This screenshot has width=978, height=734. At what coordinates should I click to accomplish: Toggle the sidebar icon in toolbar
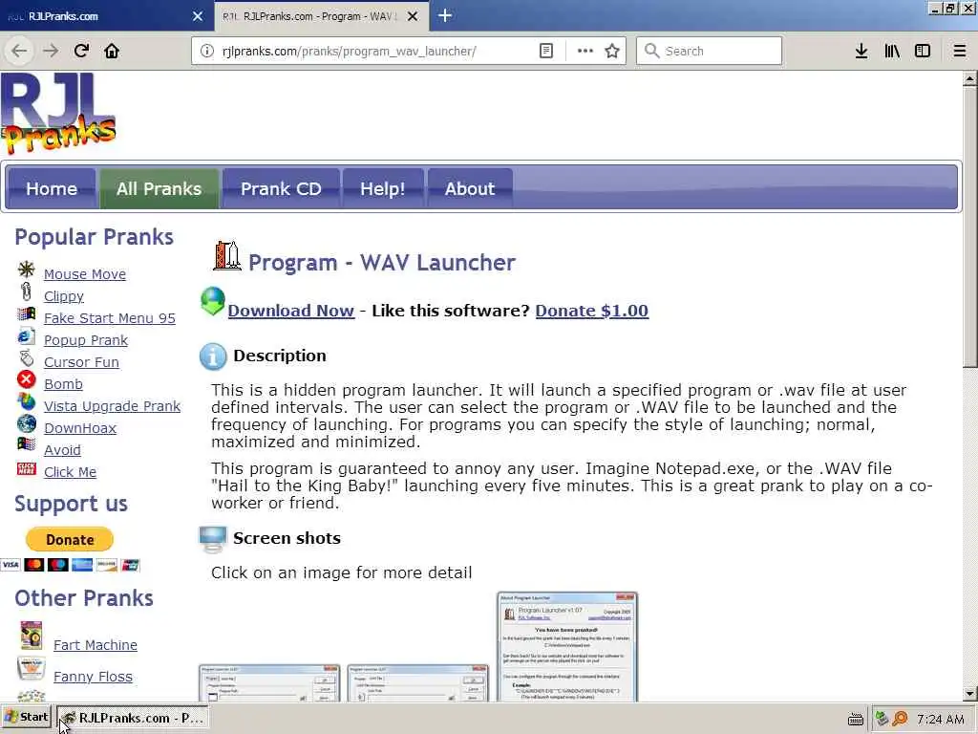point(923,51)
